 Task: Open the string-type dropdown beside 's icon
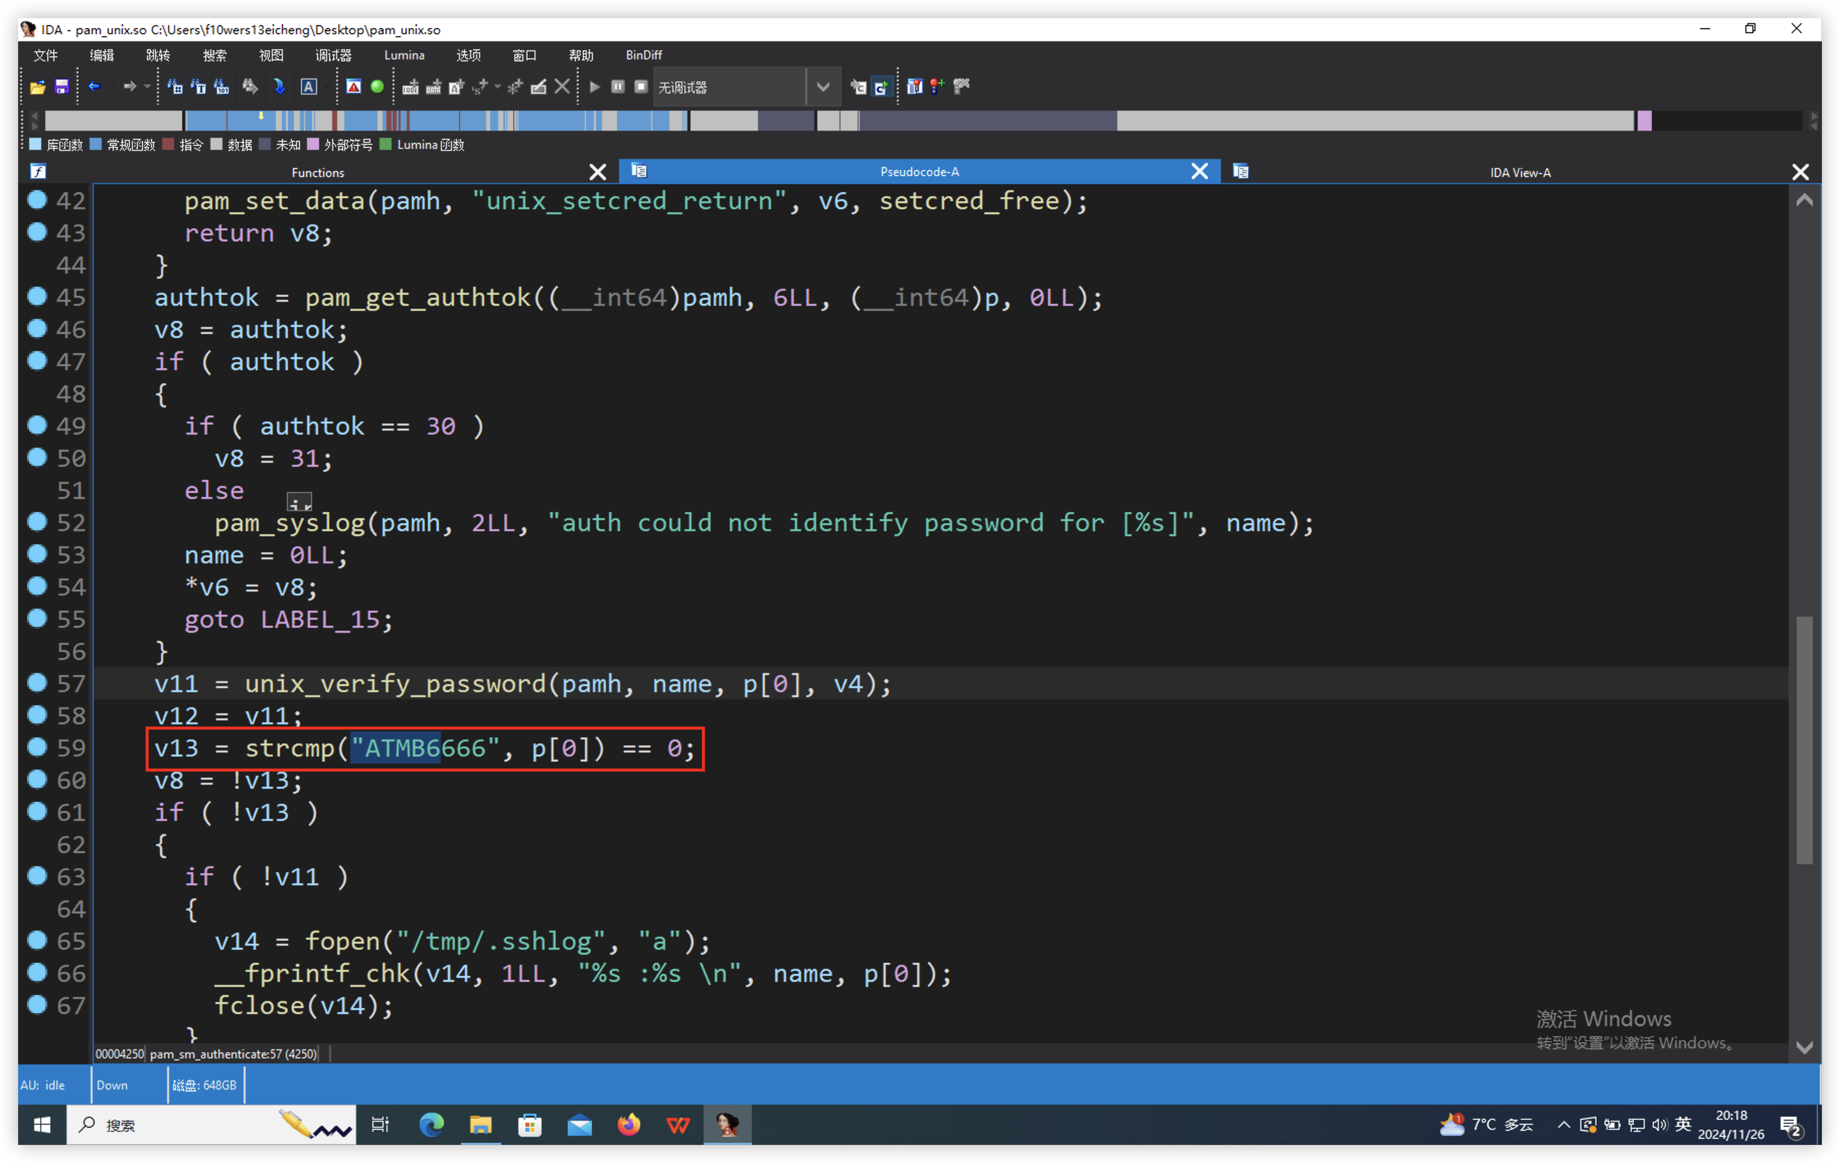[x=497, y=87]
